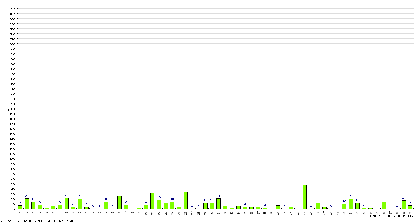The width and height of the screenshot is (419, 223).
Task: Click the green bar for innings 50
Action: (344, 207)
